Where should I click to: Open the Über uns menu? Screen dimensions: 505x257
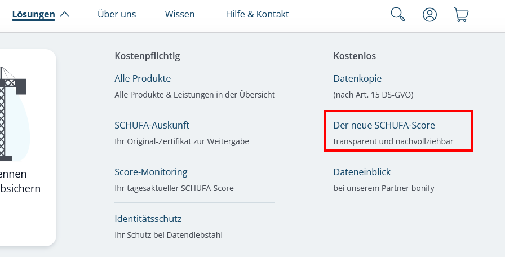pyautogui.click(x=117, y=15)
